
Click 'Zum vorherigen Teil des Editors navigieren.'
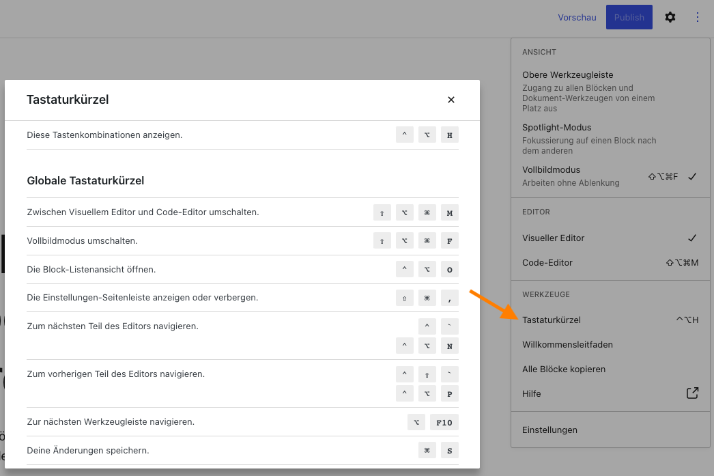coord(115,374)
